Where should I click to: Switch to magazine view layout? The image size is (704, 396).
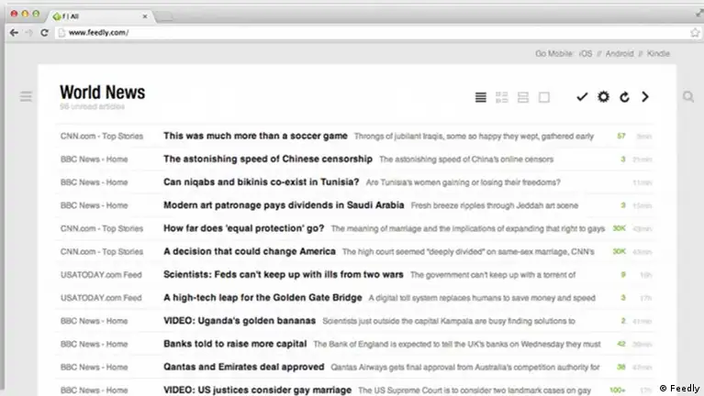pyautogui.click(x=502, y=97)
